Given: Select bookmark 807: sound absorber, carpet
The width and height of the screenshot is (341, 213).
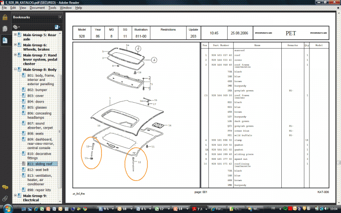Looking at the screenshot, I should pyautogui.click(x=40, y=126).
